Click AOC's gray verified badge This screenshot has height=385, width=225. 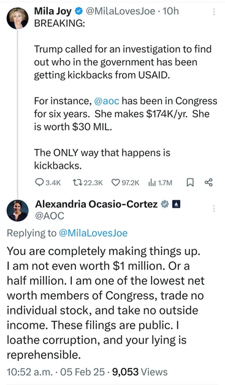pos(165,204)
